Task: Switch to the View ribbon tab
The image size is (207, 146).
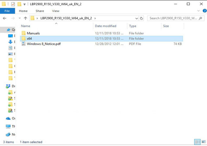Action: [x=56, y=11]
